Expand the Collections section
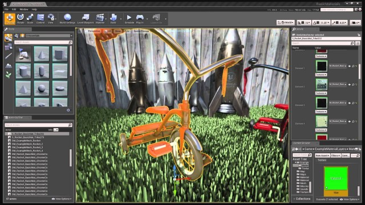This screenshot has height=205, width=365. pos(302,199)
